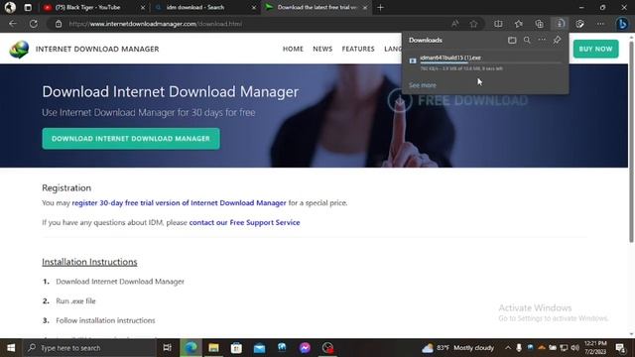Click See more in Downloads panel

point(423,85)
